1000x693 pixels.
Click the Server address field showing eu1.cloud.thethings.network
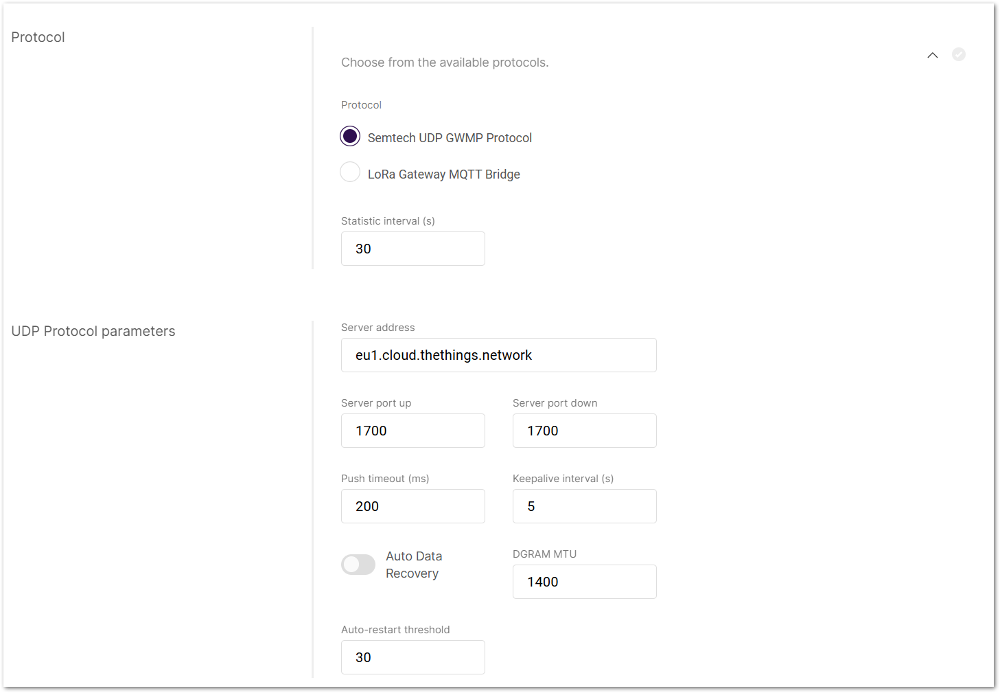[498, 355]
